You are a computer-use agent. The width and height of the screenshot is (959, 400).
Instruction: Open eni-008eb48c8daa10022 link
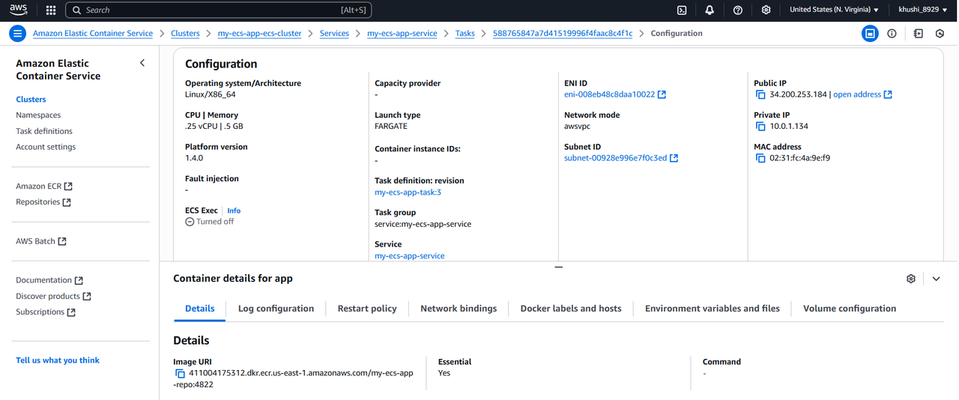point(609,95)
